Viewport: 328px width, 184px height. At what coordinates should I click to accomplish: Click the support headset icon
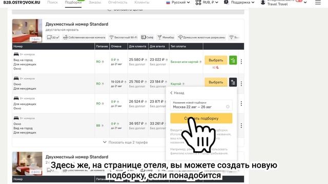click(x=226, y=2)
